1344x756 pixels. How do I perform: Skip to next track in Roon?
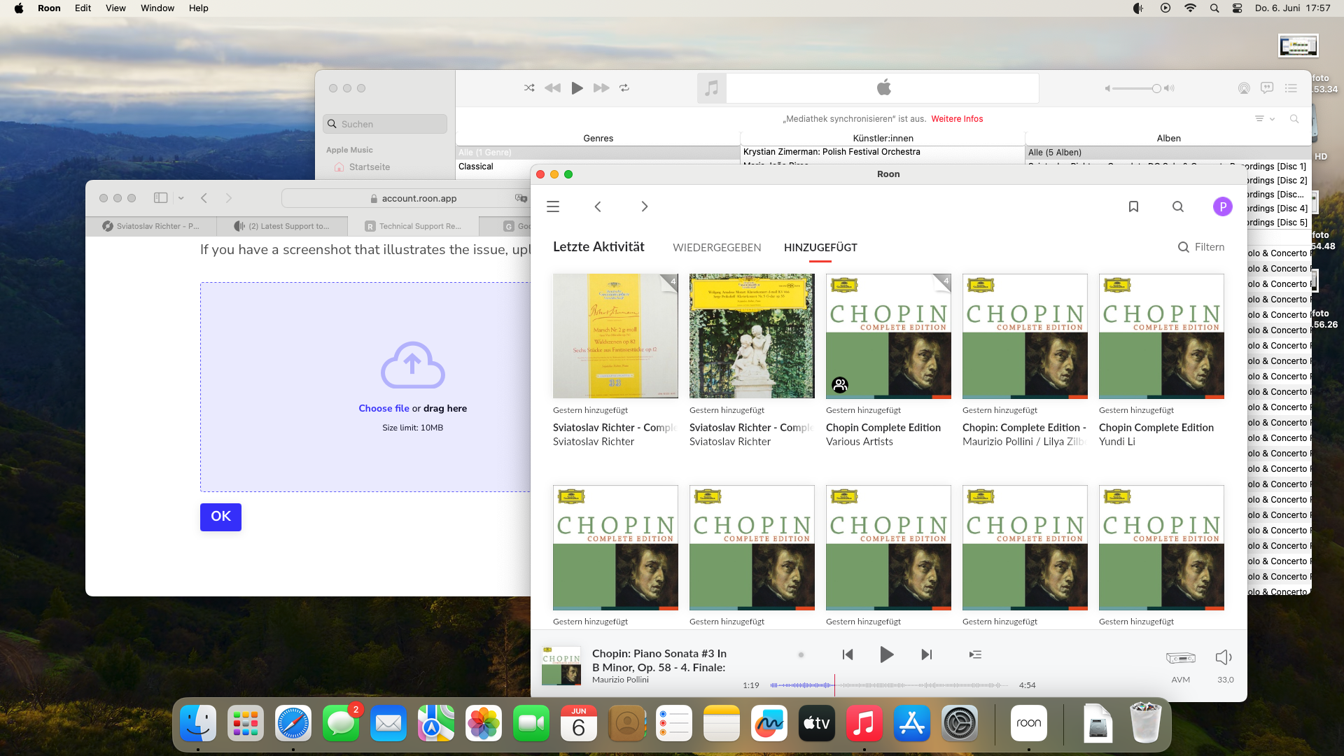pyautogui.click(x=927, y=654)
